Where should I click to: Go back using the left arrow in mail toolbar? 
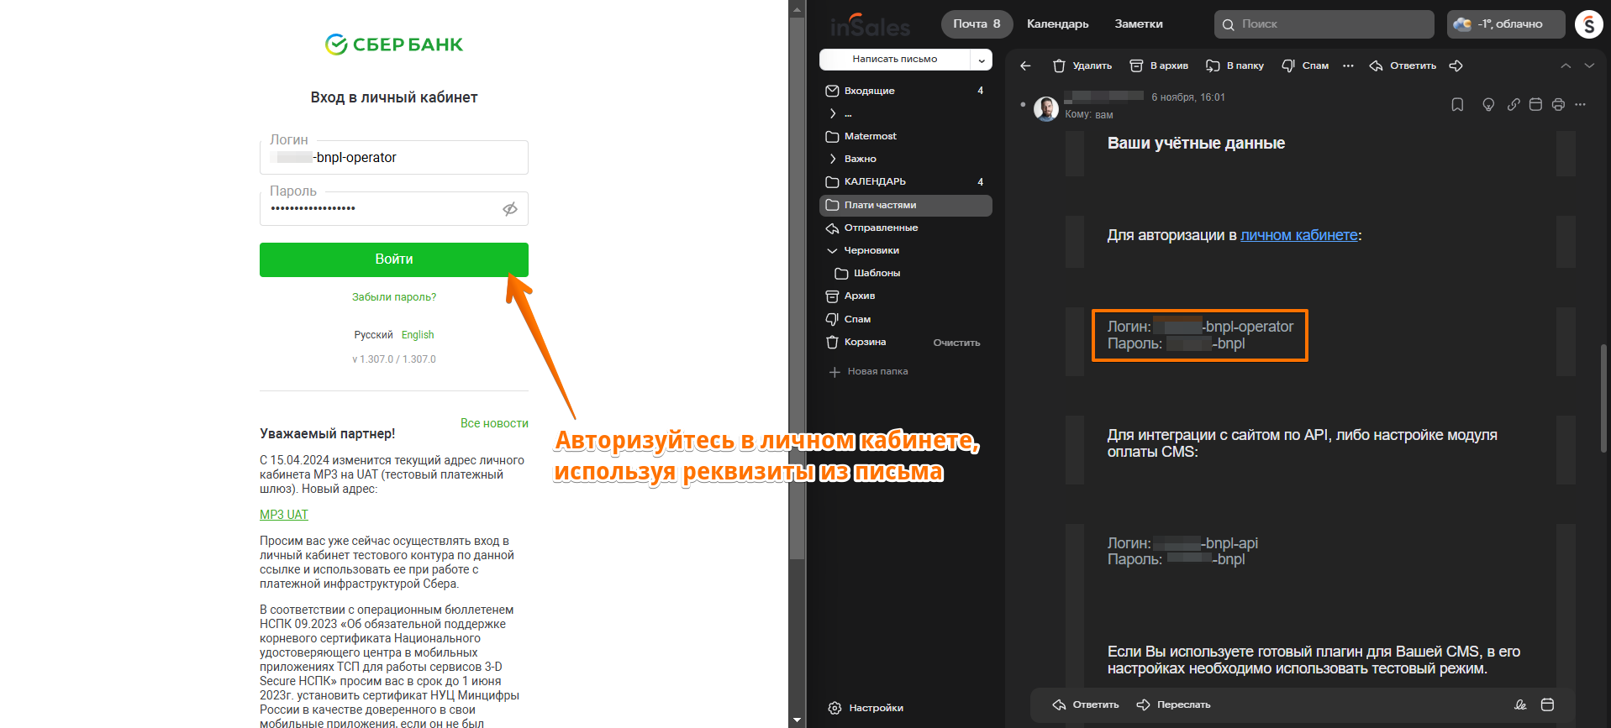pyautogui.click(x=1025, y=65)
